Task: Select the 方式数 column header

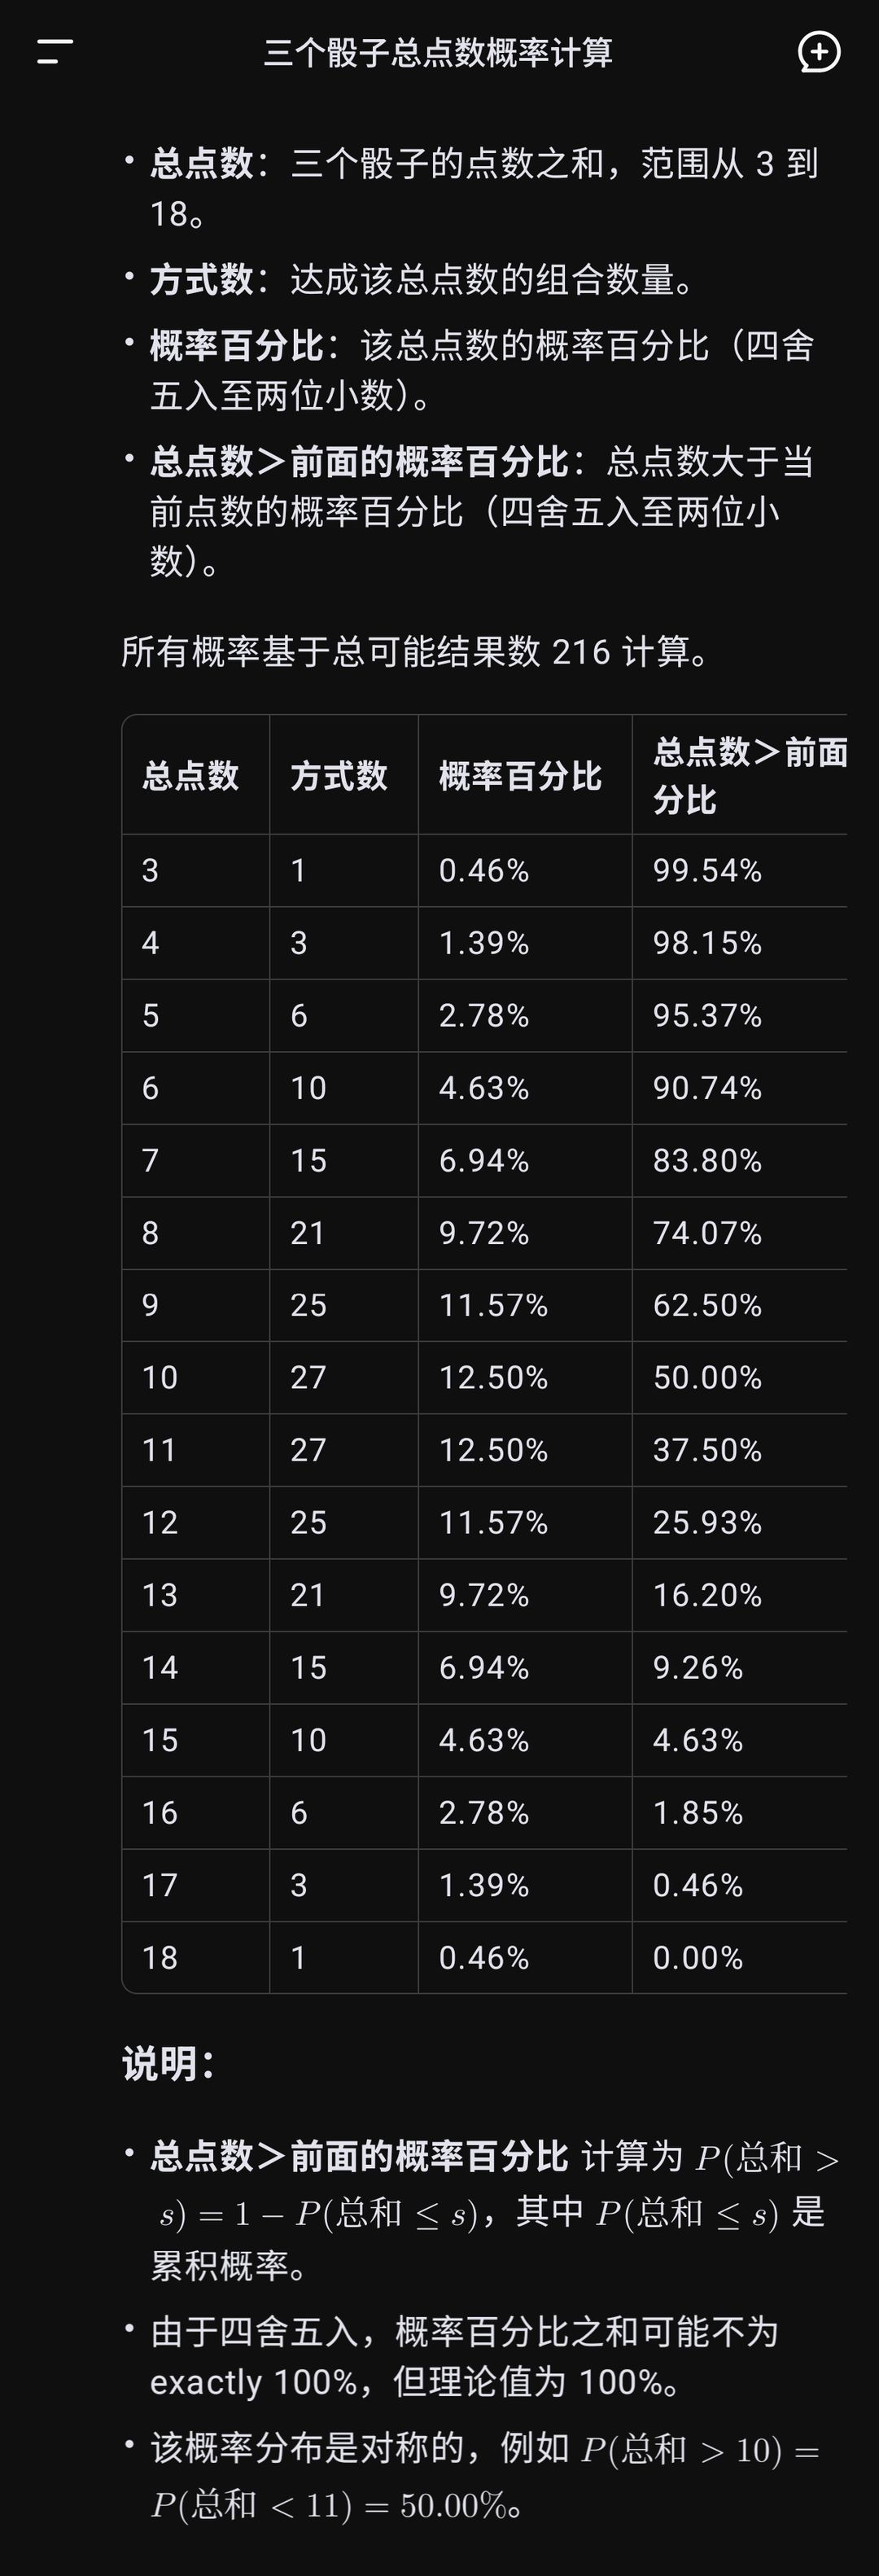Action: pos(338,776)
